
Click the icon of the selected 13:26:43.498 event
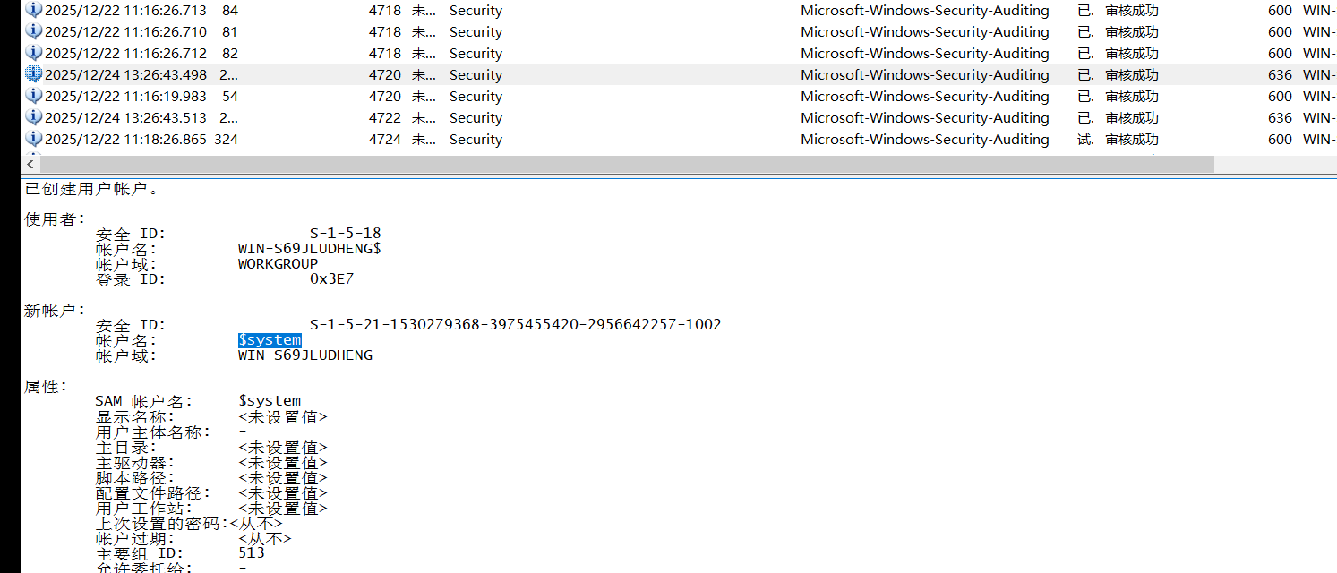coord(34,75)
